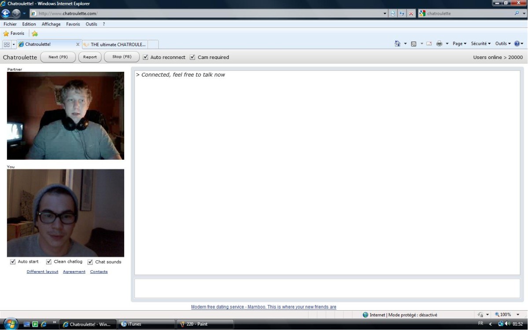The height and width of the screenshot is (330, 528).
Task: Open the Affichage menu
Action: (x=51, y=24)
